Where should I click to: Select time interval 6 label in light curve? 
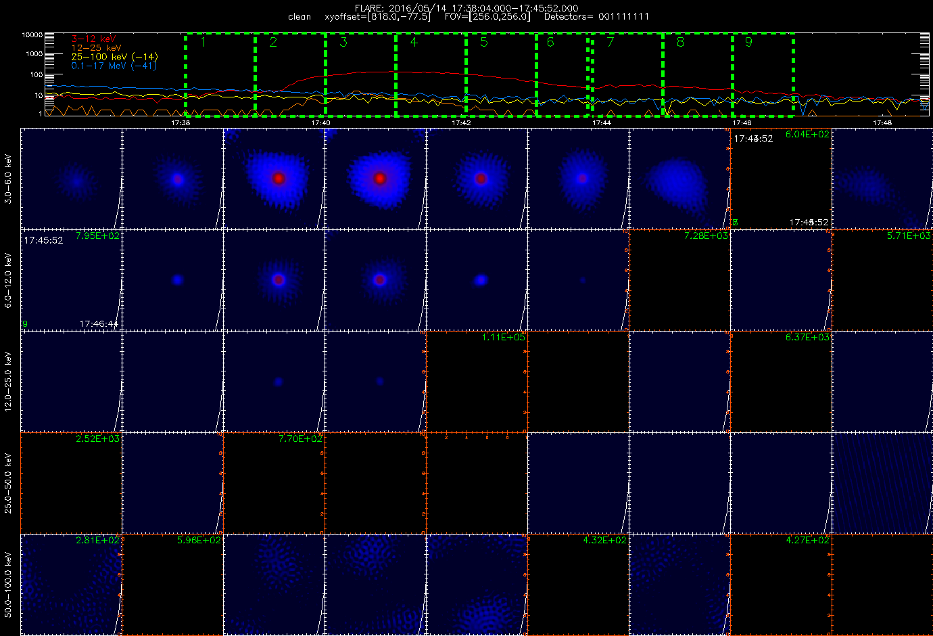550,42
